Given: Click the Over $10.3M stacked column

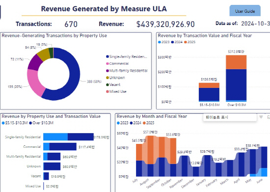Looking at the screenshot, I should coord(236,79).
